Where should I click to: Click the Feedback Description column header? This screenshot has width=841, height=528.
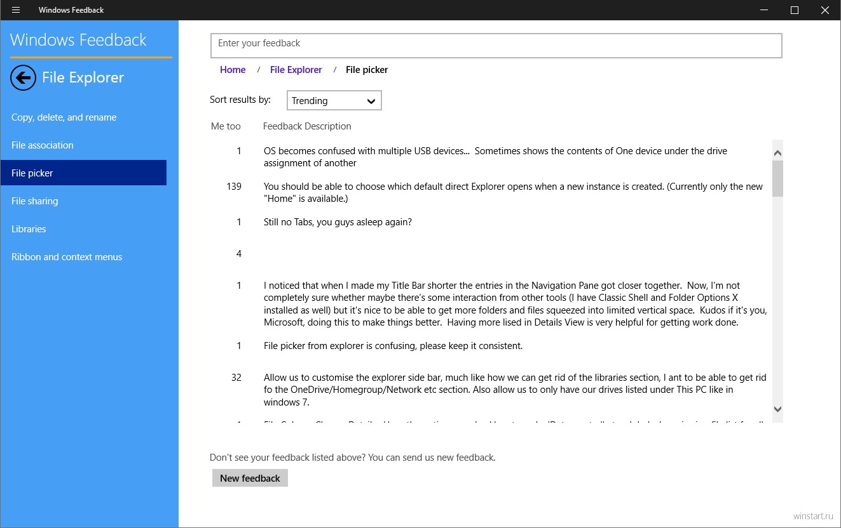click(x=307, y=126)
